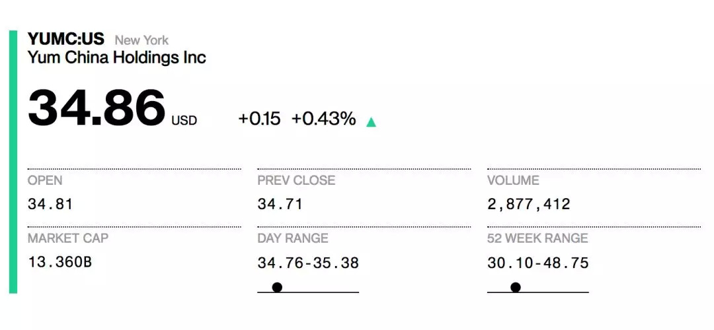Viewport: 714px width, 330px height.
Task: Click the VOLUME label
Action: pyautogui.click(x=513, y=180)
